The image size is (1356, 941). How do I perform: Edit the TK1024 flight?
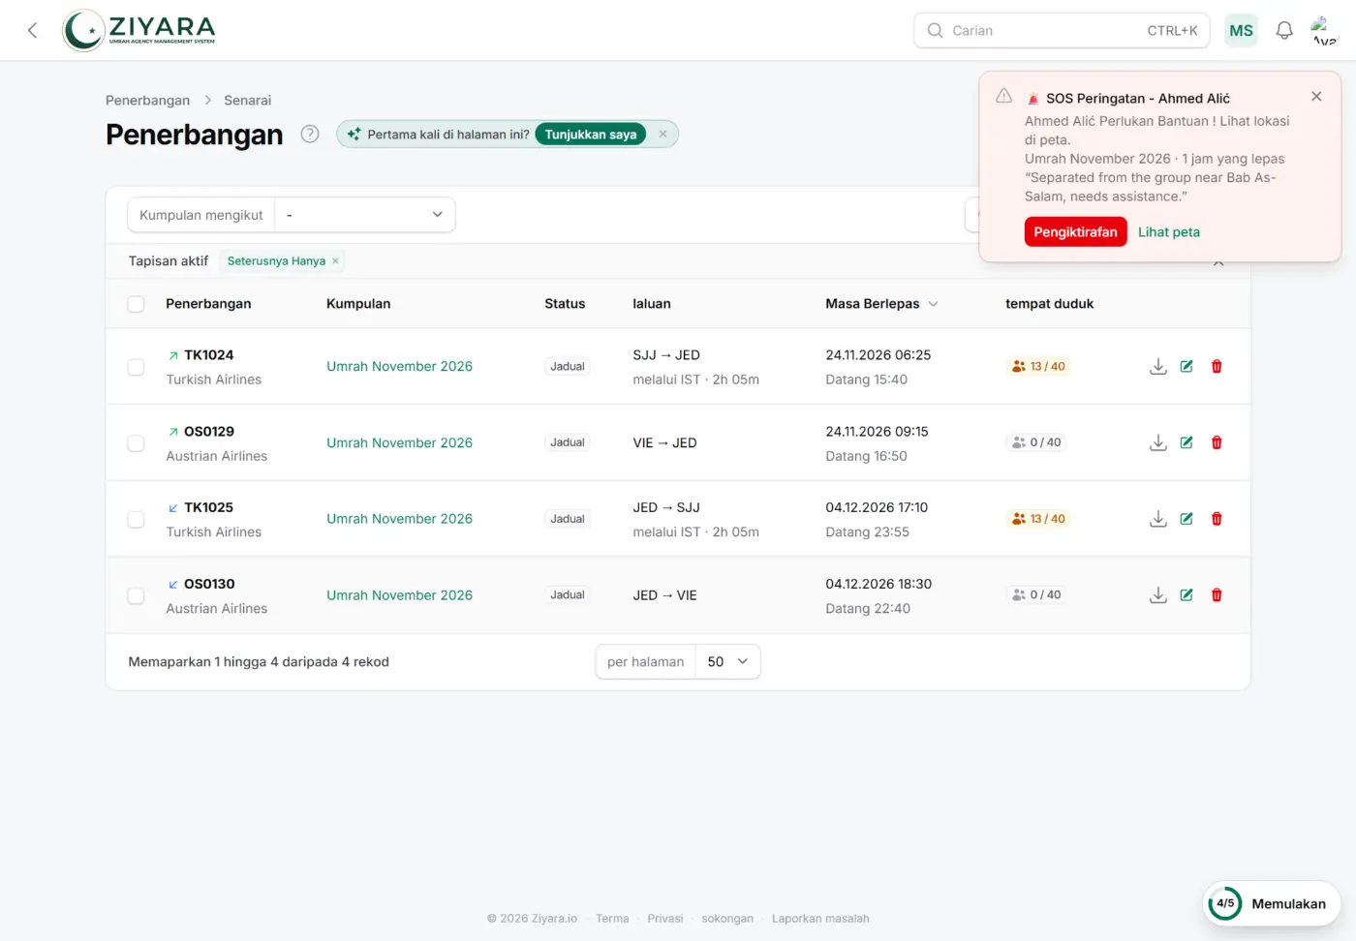[1186, 366]
